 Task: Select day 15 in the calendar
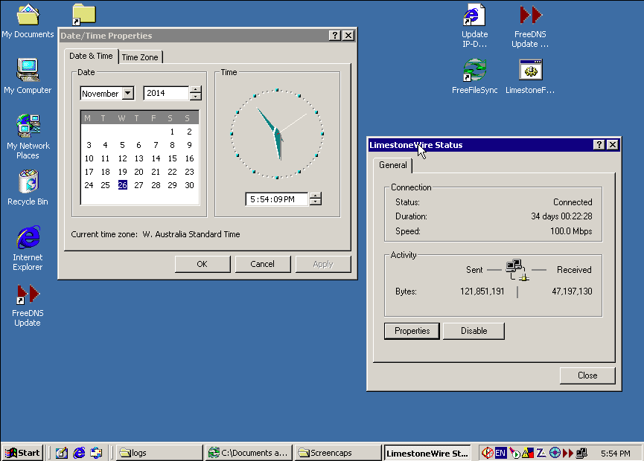pos(173,158)
